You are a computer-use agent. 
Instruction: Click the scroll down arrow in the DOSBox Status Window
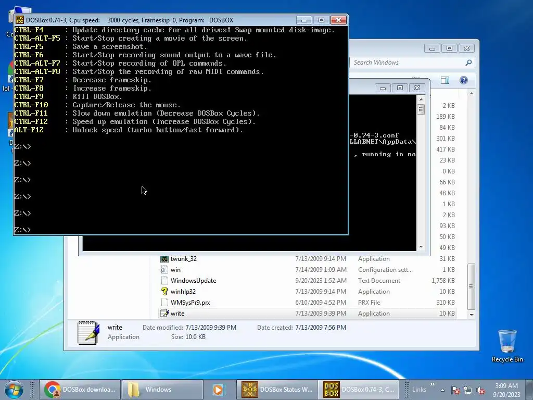[x=421, y=247]
